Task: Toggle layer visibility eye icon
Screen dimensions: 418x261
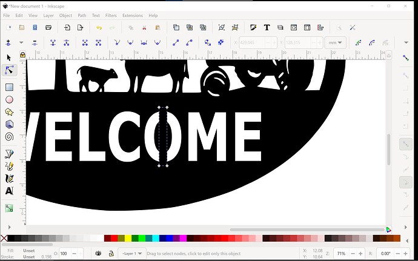Action: (98, 253)
